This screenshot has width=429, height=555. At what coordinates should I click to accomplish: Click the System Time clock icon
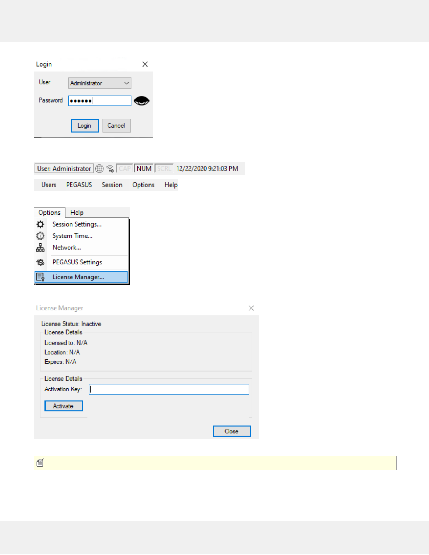click(x=41, y=236)
